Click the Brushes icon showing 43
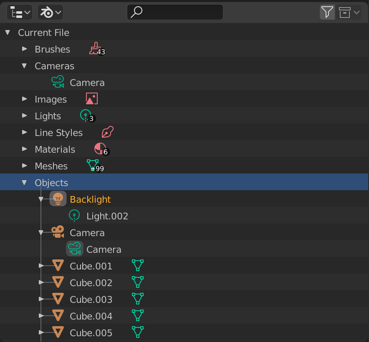Screen dimensions: 369x342 coord(97,49)
